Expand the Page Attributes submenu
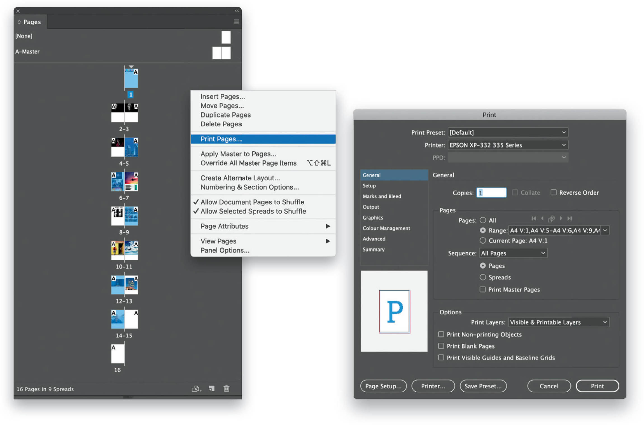The height and width of the screenshot is (425, 644). 263,226
